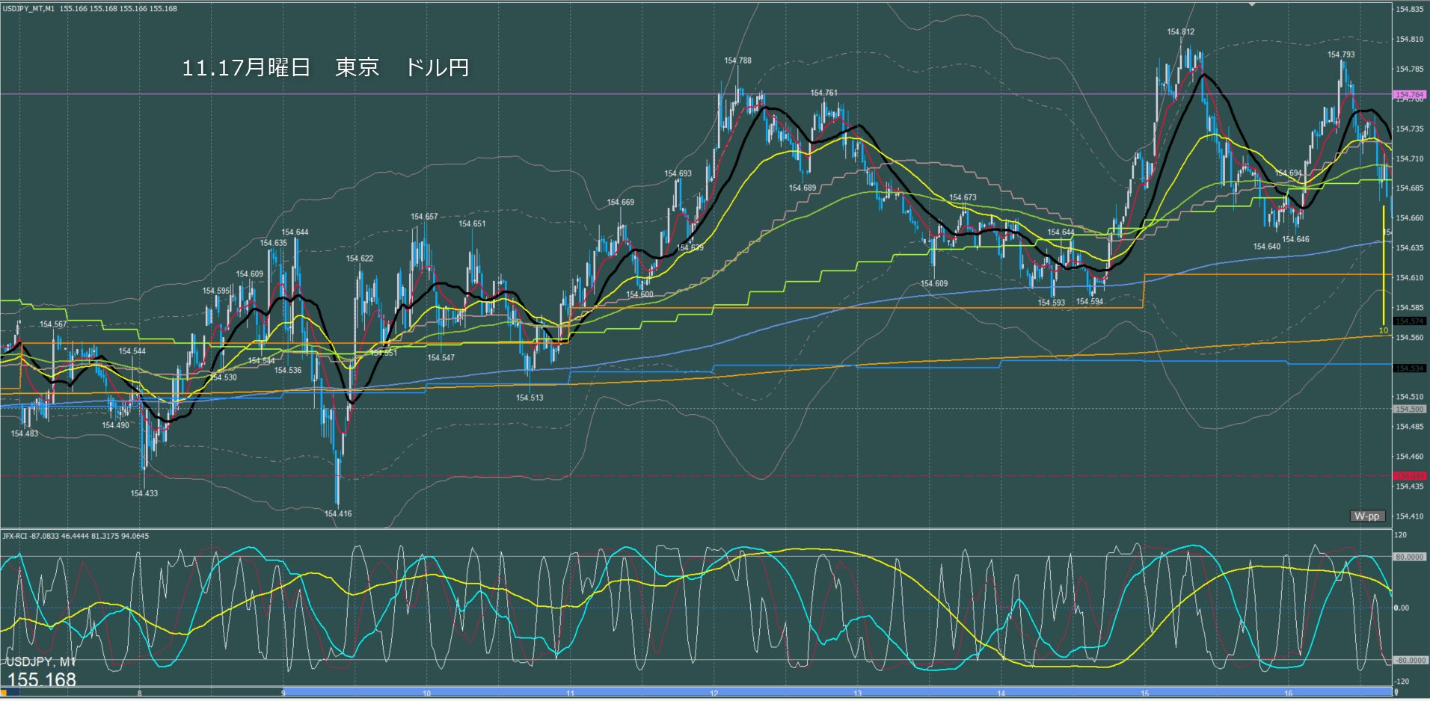Click the black 154.534 price tag
This screenshot has height=701, width=1430.
[1410, 368]
